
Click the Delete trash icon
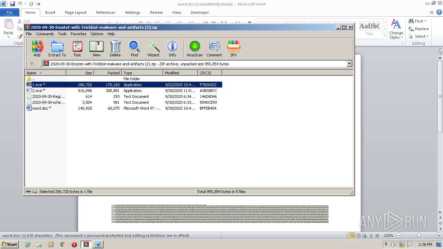[115, 48]
